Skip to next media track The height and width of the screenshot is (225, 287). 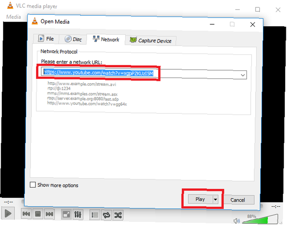pyautogui.click(x=49, y=214)
